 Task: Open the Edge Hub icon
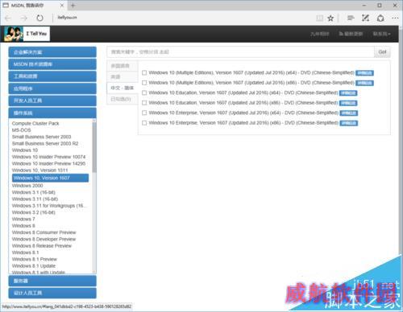click(351, 18)
